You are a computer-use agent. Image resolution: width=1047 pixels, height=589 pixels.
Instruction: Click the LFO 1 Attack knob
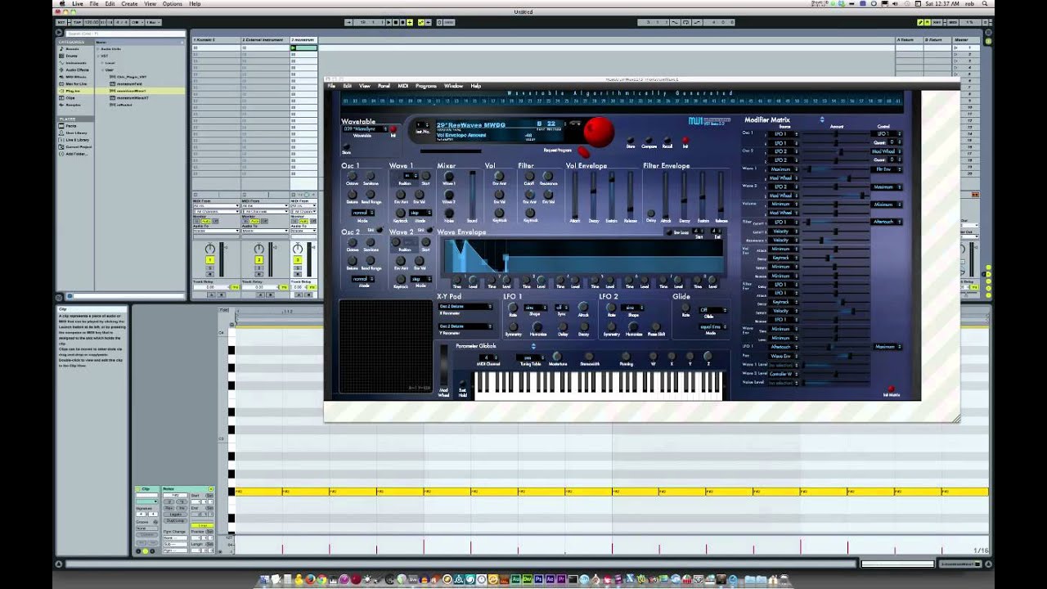[583, 308]
